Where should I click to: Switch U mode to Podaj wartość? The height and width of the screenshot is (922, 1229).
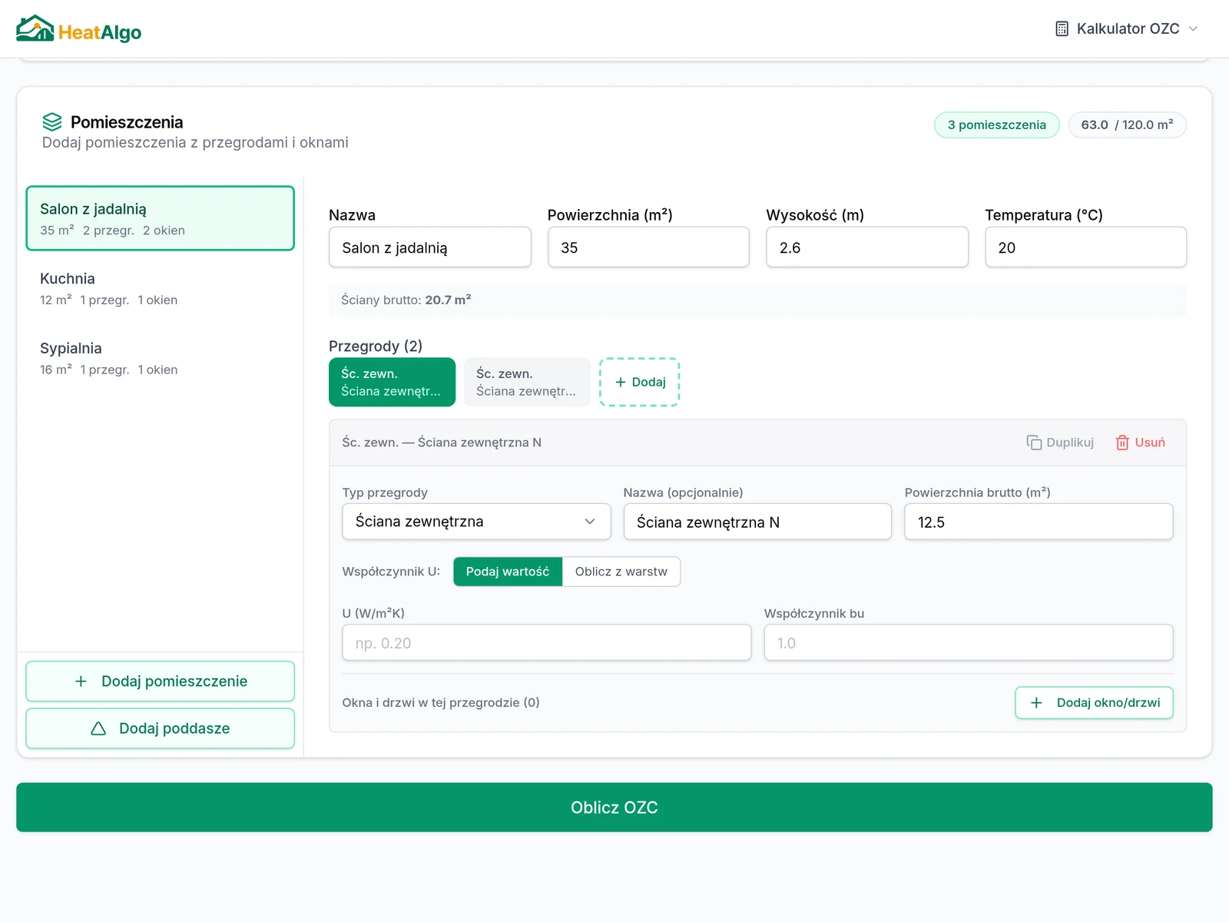coord(507,572)
